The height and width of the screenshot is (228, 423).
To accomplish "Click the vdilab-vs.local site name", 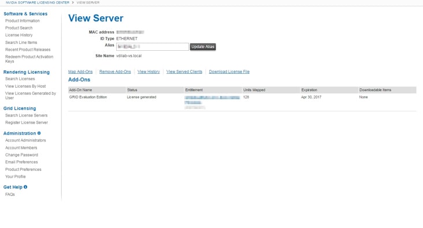I will pyautogui.click(x=129, y=56).
